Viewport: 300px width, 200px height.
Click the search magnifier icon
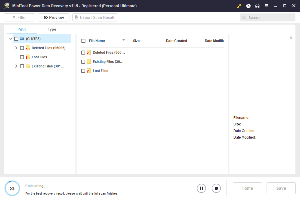coord(244,17)
